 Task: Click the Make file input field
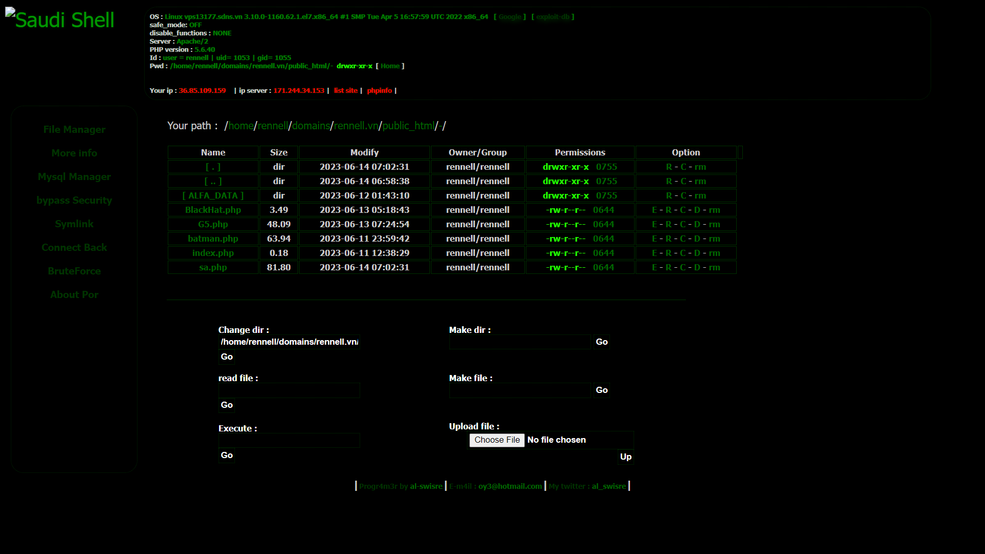click(520, 390)
